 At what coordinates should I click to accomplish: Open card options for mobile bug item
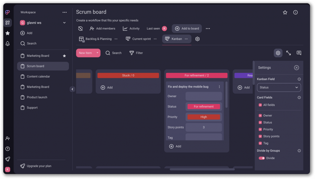219,87
